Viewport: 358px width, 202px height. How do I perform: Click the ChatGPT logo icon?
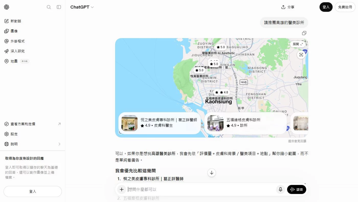pos(7,7)
